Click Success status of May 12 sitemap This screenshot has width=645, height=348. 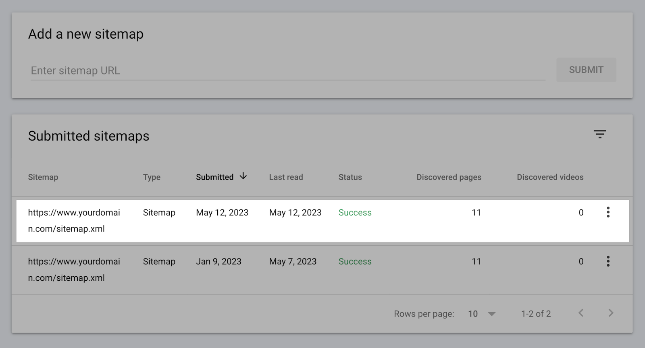click(x=355, y=213)
